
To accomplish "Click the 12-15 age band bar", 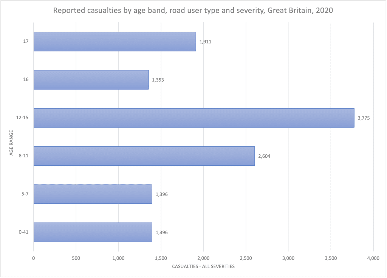I will pos(194,118).
